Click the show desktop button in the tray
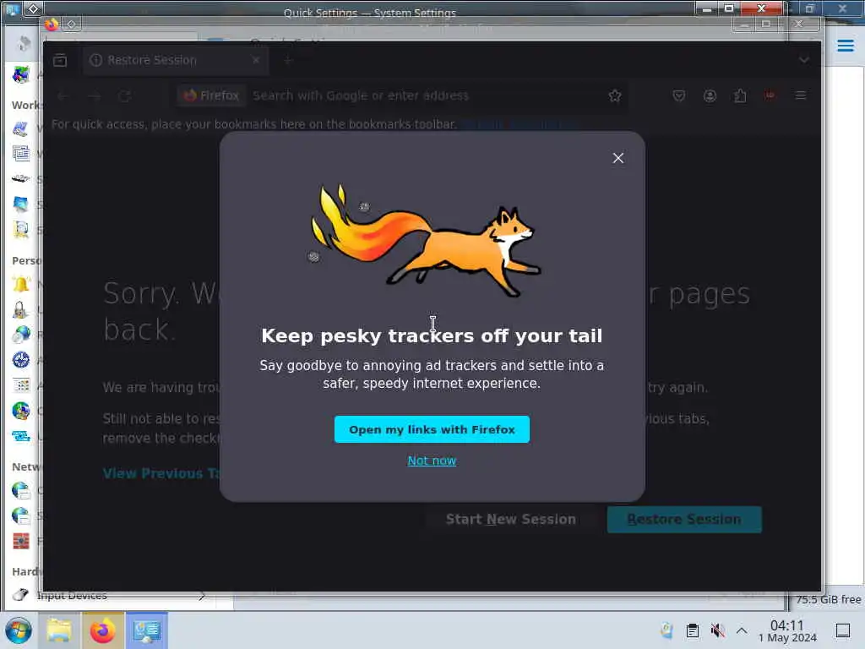 tap(843, 630)
